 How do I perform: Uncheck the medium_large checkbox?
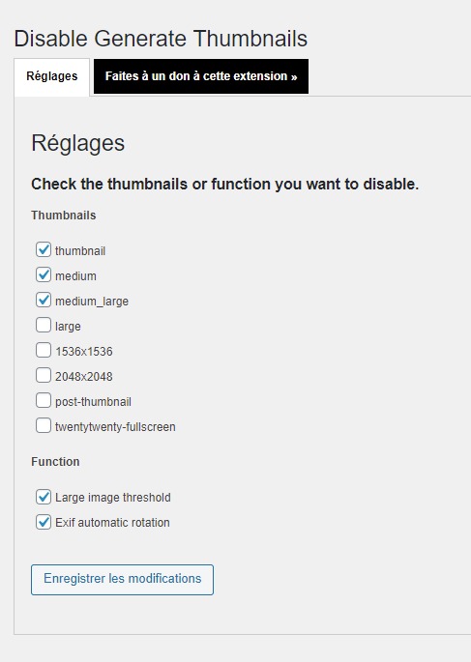pos(44,301)
